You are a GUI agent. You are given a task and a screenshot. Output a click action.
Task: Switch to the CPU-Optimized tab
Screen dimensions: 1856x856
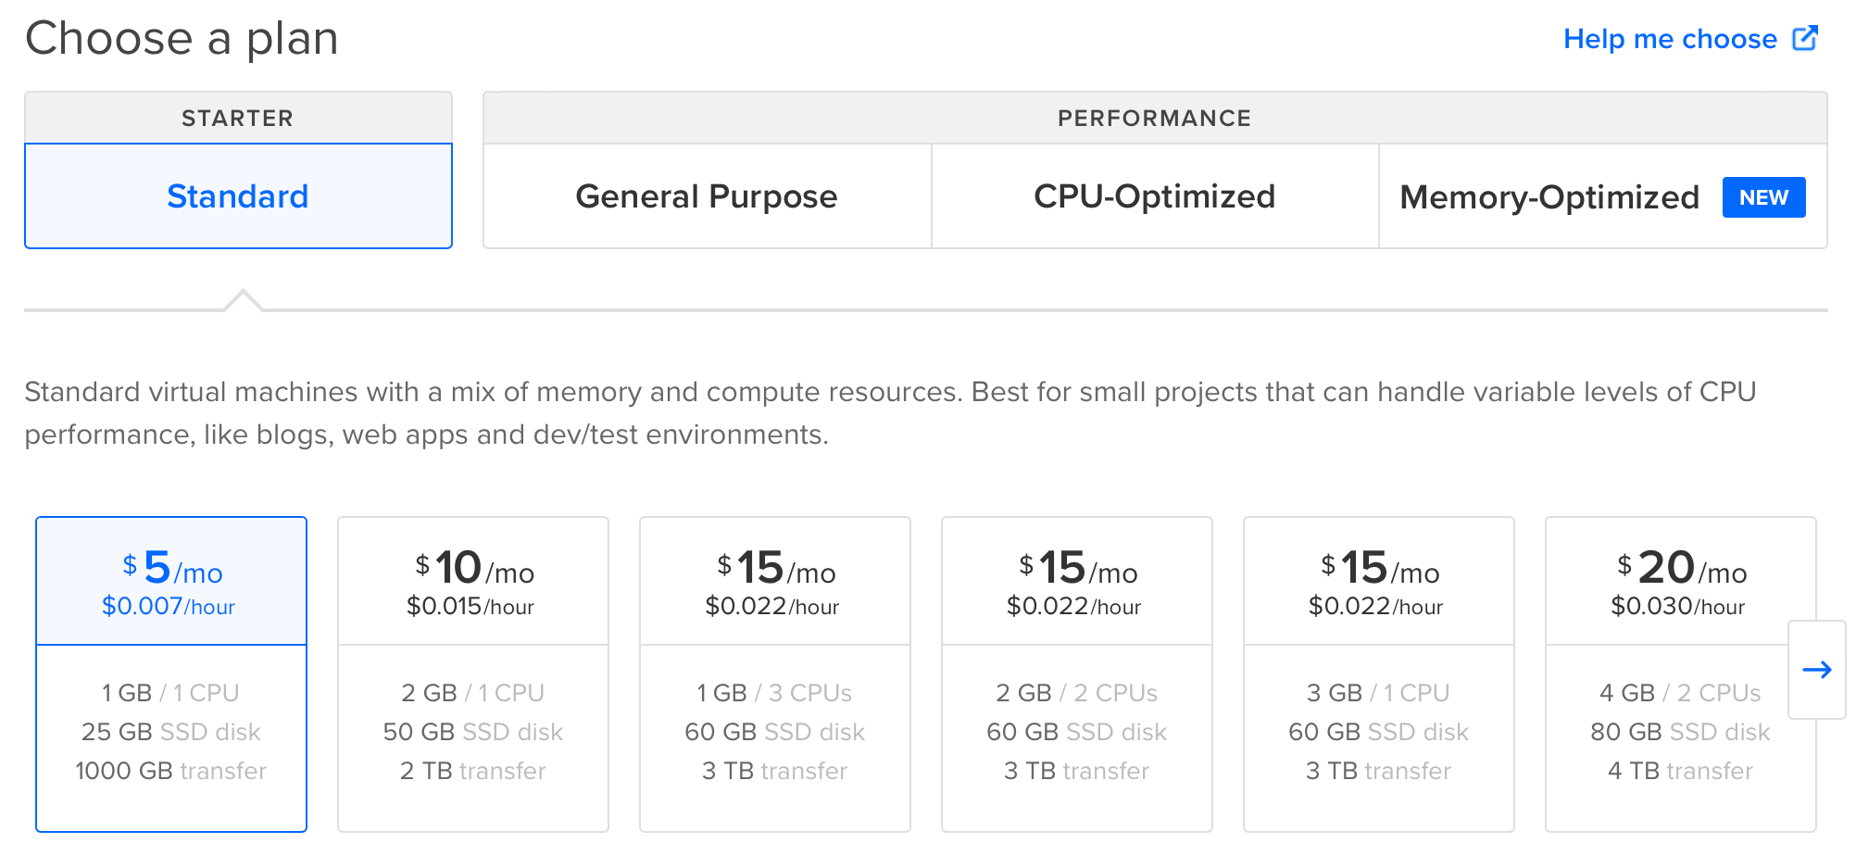[x=1154, y=196]
